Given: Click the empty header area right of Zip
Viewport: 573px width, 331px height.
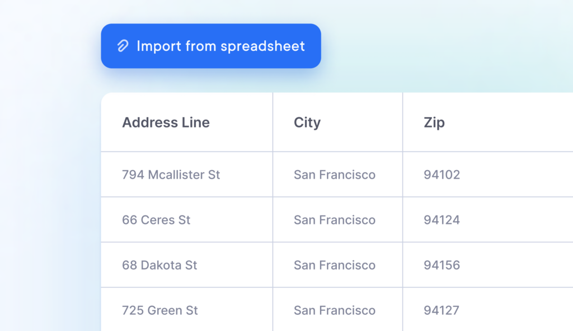Looking at the screenshot, I should coord(515,122).
